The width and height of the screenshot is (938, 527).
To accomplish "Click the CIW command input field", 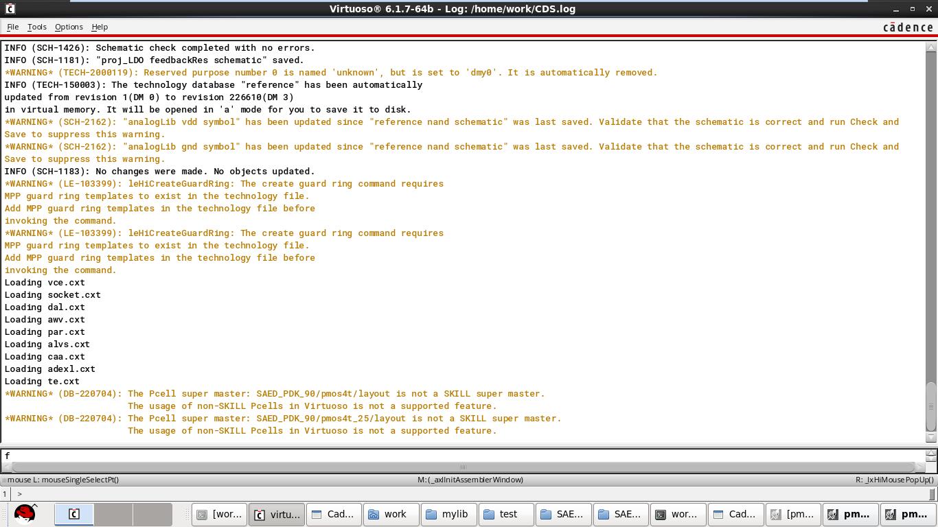I will pos(463,456).
